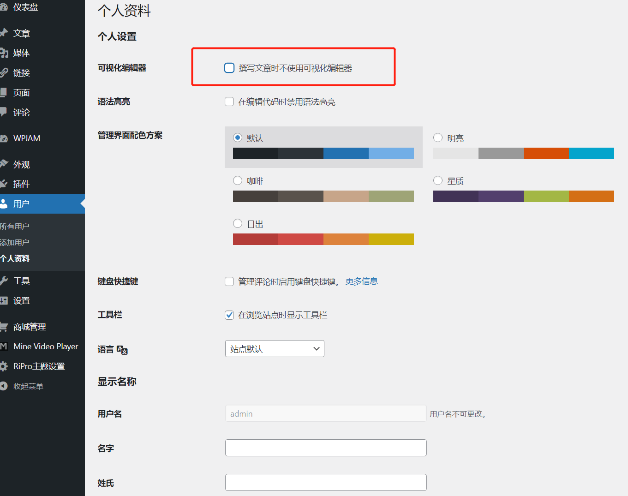Click the 管理界面配色方案 label
The image size is (628, 496).
130,135
